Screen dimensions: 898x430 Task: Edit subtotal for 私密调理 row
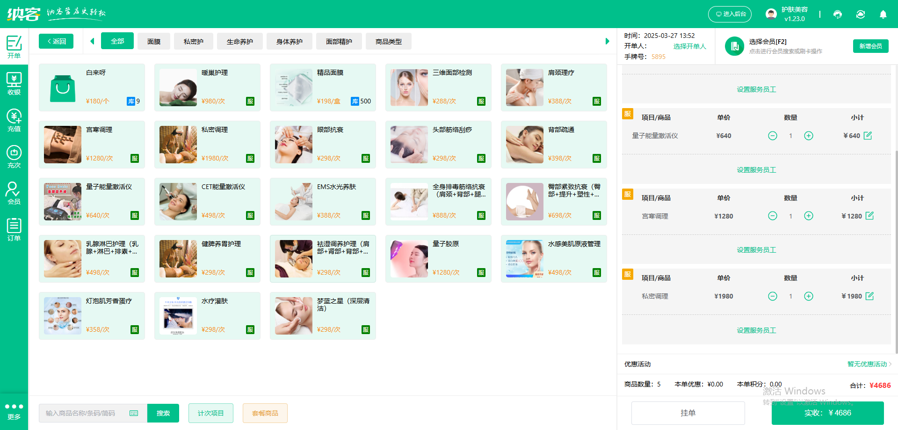(869, 296)
